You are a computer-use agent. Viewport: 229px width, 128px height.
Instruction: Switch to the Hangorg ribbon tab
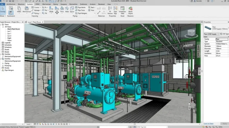tap(64, 4)
